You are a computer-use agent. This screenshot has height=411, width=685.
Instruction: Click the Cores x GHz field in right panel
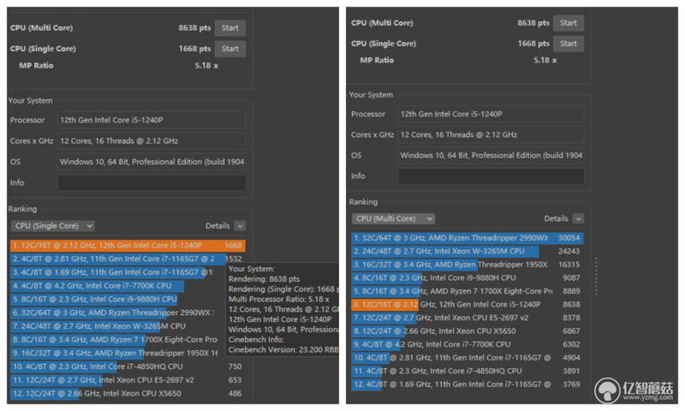[491, 134]
